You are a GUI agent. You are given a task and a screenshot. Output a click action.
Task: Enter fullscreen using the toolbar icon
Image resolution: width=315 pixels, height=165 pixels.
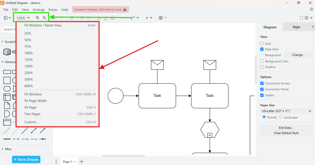click(x=301, y=18)
